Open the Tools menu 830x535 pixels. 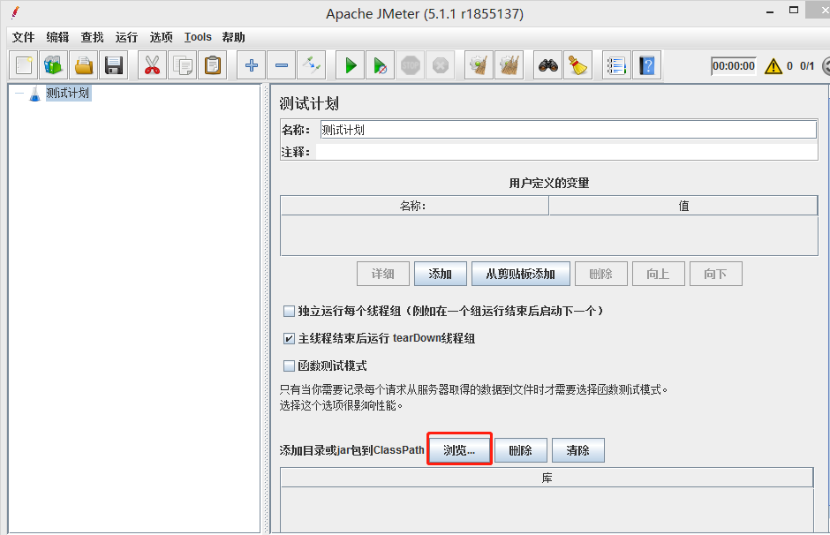pos(198,37)
